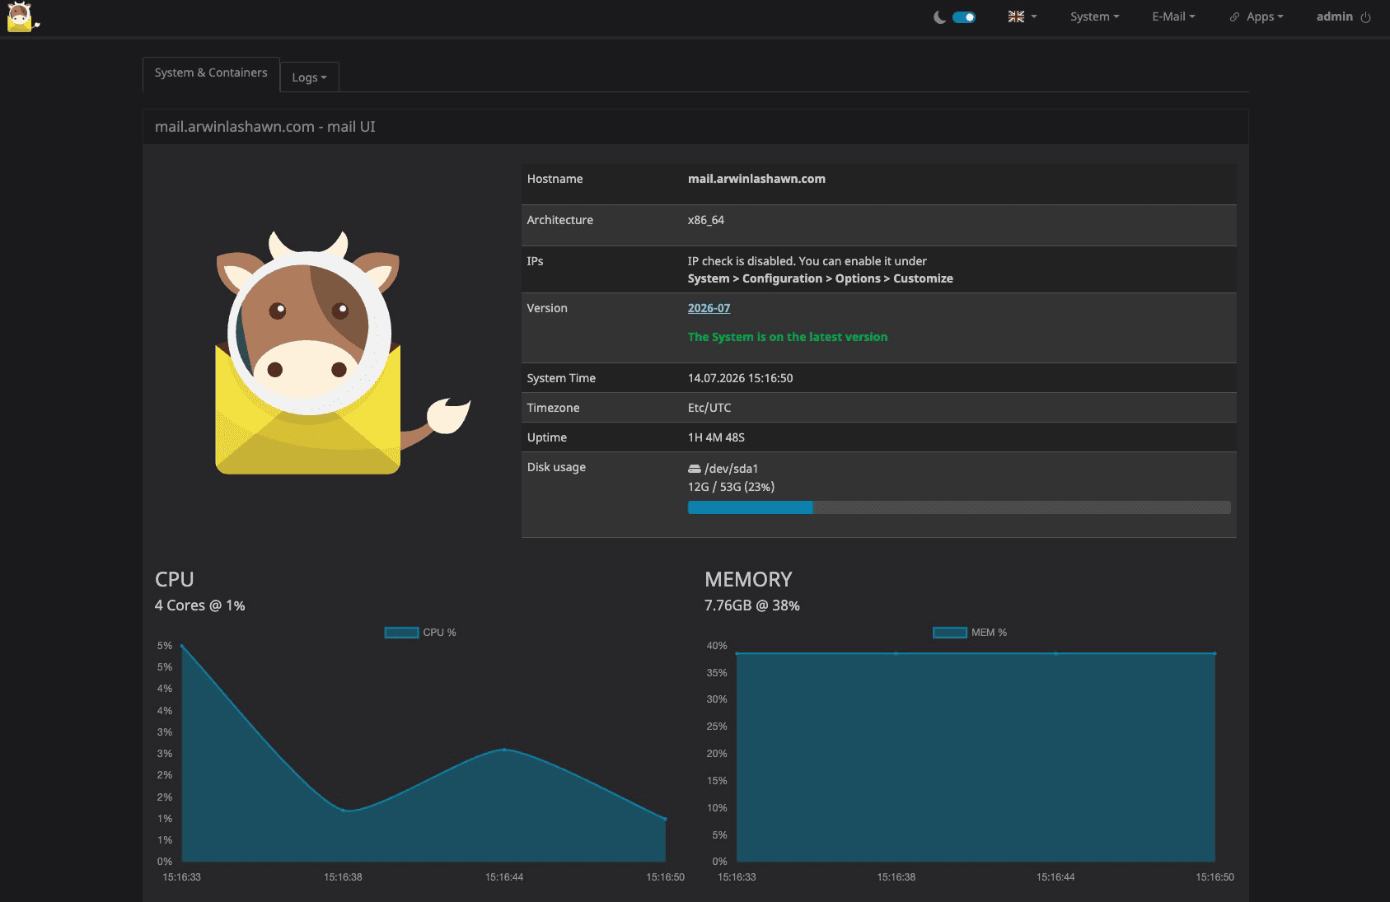Toggle the MEM % legend swatch
Viewport: 1390px width, 902px height.
tap(950, 633)
